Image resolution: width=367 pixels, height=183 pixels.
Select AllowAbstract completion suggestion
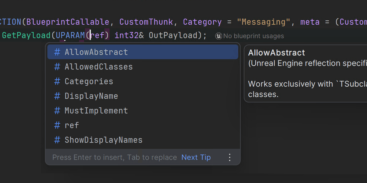pos(96,52)
